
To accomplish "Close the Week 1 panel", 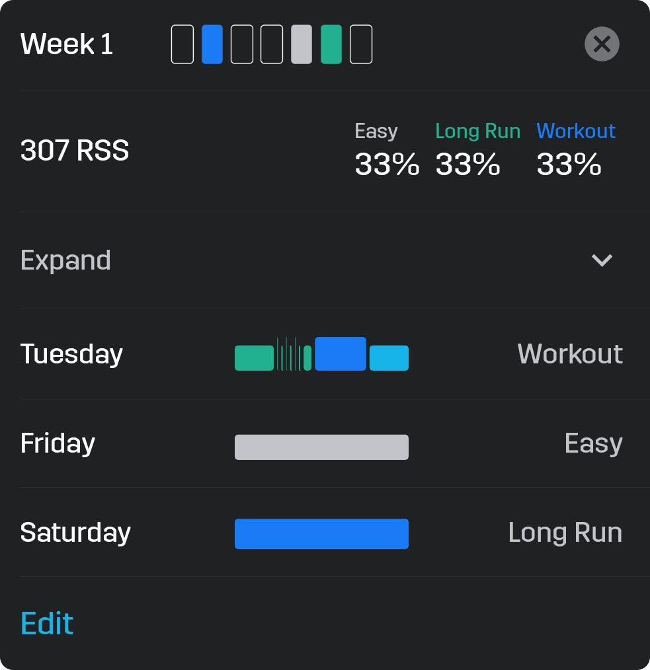I will 602,44.
